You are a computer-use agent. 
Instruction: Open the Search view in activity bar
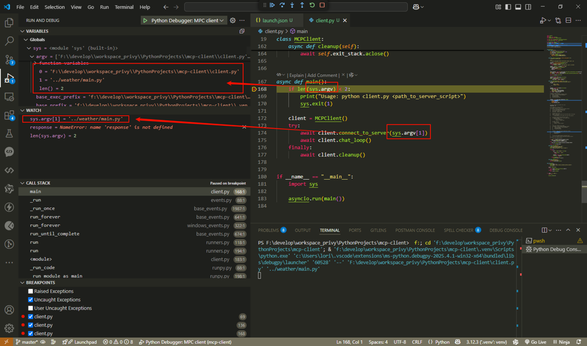[x=9, y=42]
